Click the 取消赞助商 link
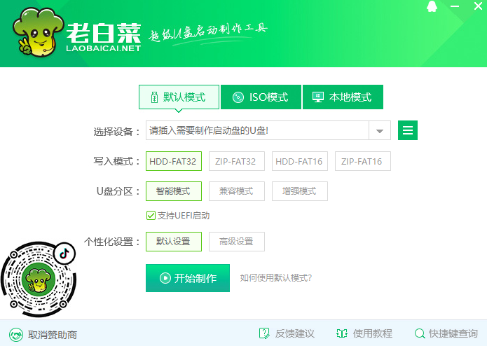This screenshot has width=487, height=346. click(x=52, y=335)
